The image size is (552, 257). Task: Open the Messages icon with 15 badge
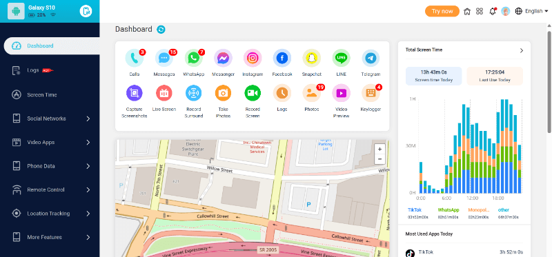click(164, 59)
